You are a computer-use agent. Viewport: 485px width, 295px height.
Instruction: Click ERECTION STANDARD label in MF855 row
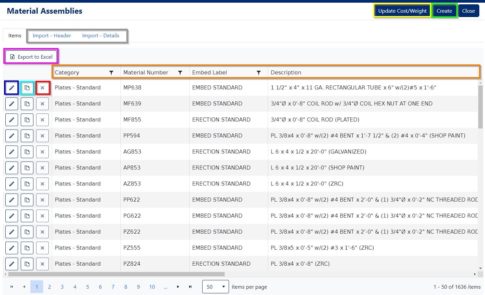coord(221,120)
